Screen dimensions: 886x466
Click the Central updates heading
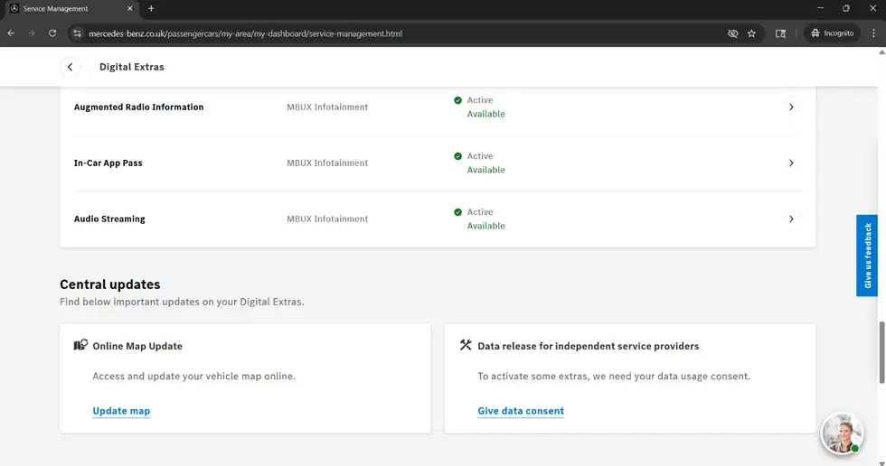tap(110, 284)
